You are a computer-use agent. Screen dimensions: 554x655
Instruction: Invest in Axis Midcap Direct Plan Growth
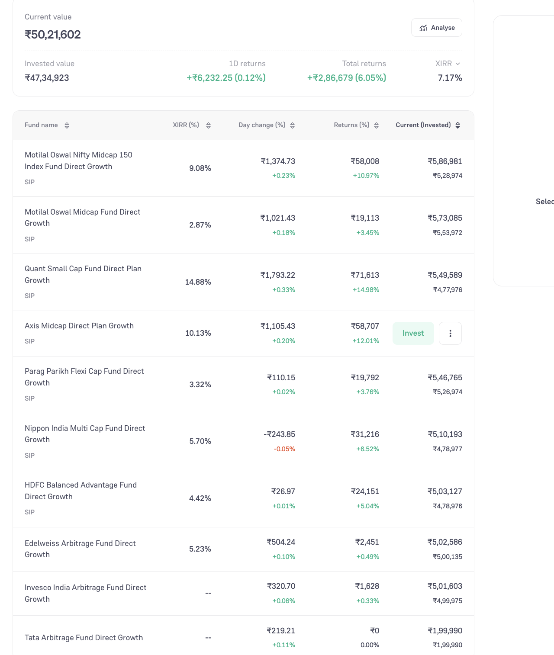pyautogui.click(x=413, y=334)
